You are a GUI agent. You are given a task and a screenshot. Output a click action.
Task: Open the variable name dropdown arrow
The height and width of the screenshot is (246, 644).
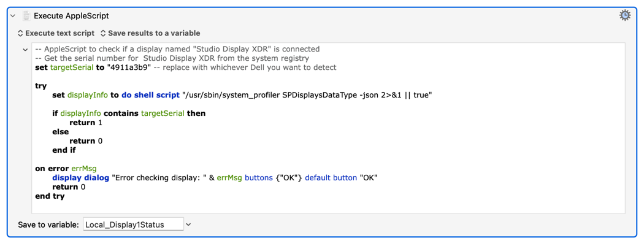point(188,225)
